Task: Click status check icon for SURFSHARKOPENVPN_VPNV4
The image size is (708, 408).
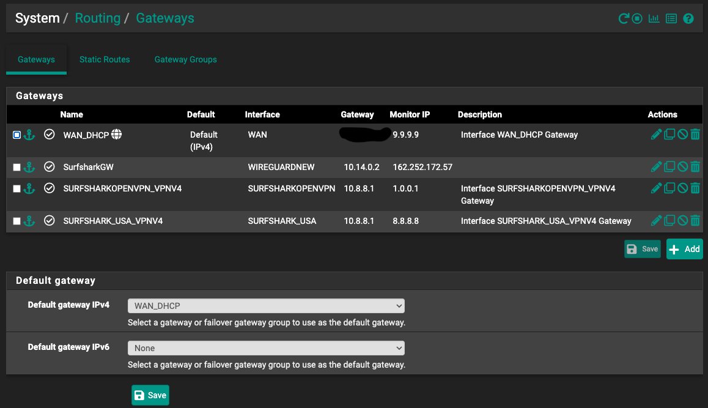Action: (49, 188)
